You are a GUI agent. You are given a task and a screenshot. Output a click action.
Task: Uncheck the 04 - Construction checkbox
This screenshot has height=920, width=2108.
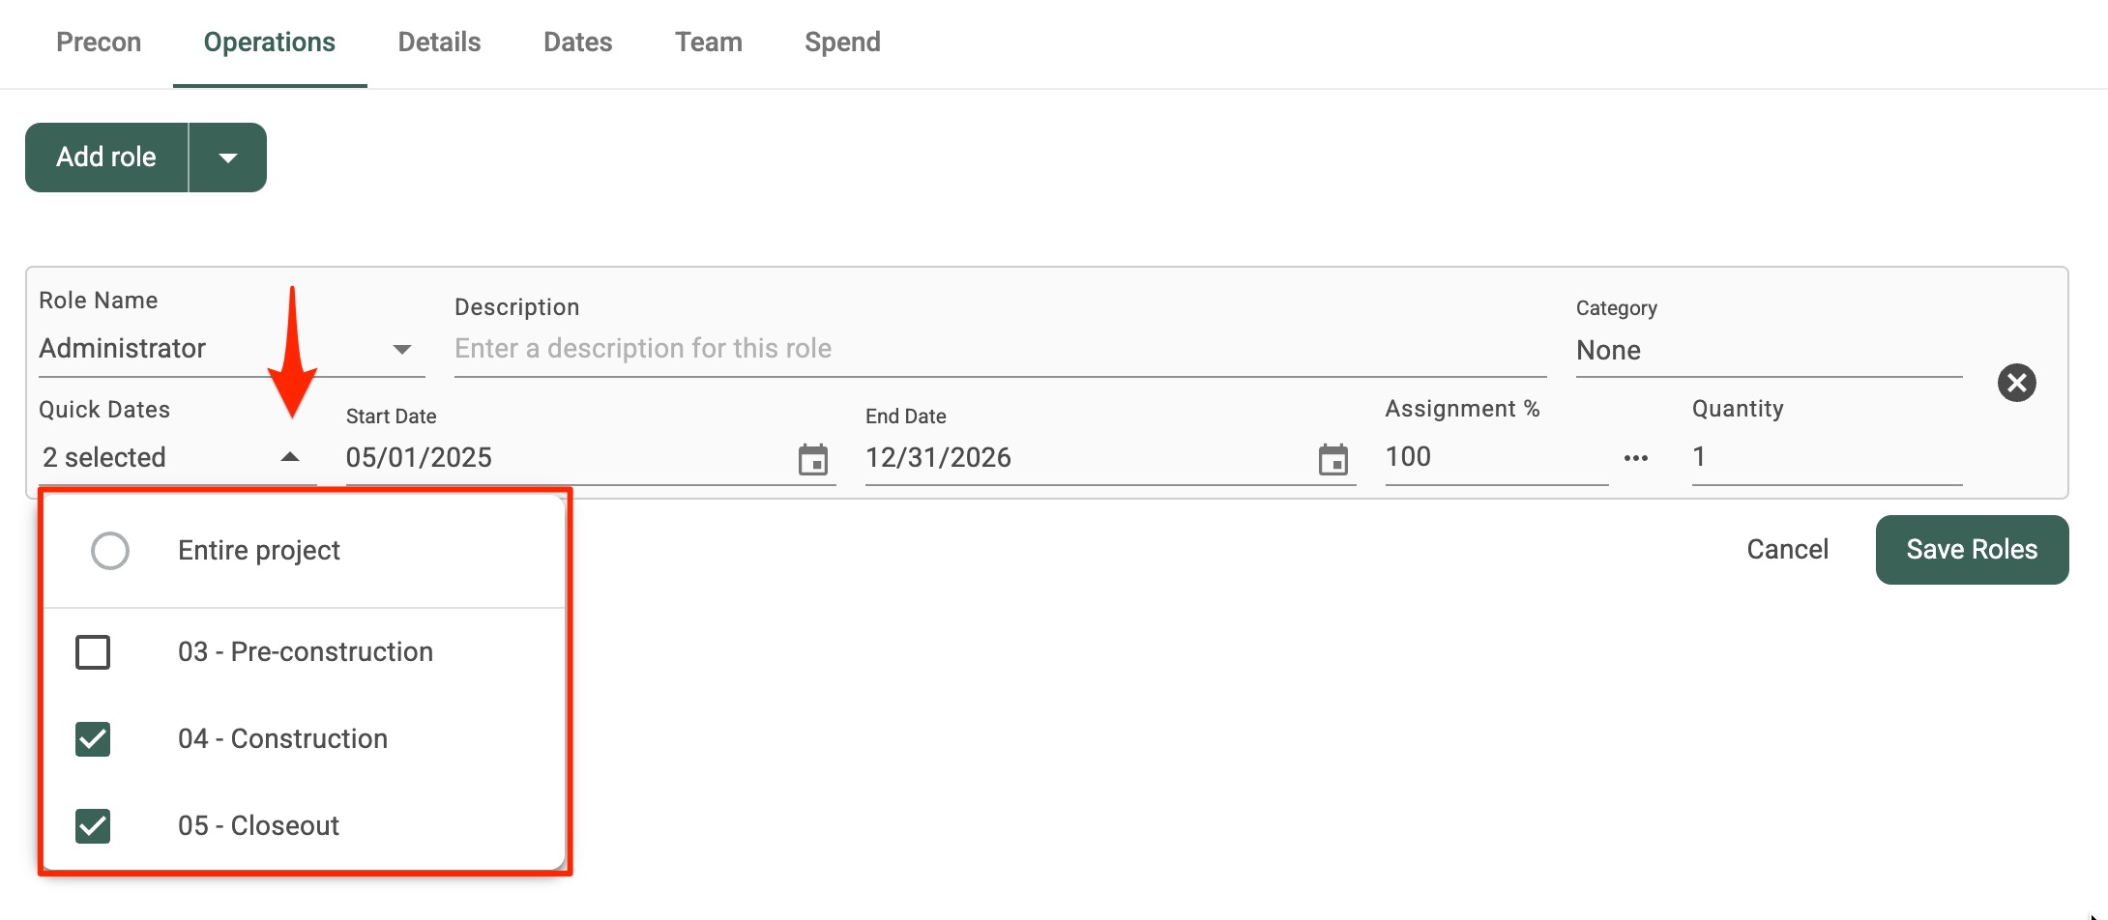(x=93, y=739)
